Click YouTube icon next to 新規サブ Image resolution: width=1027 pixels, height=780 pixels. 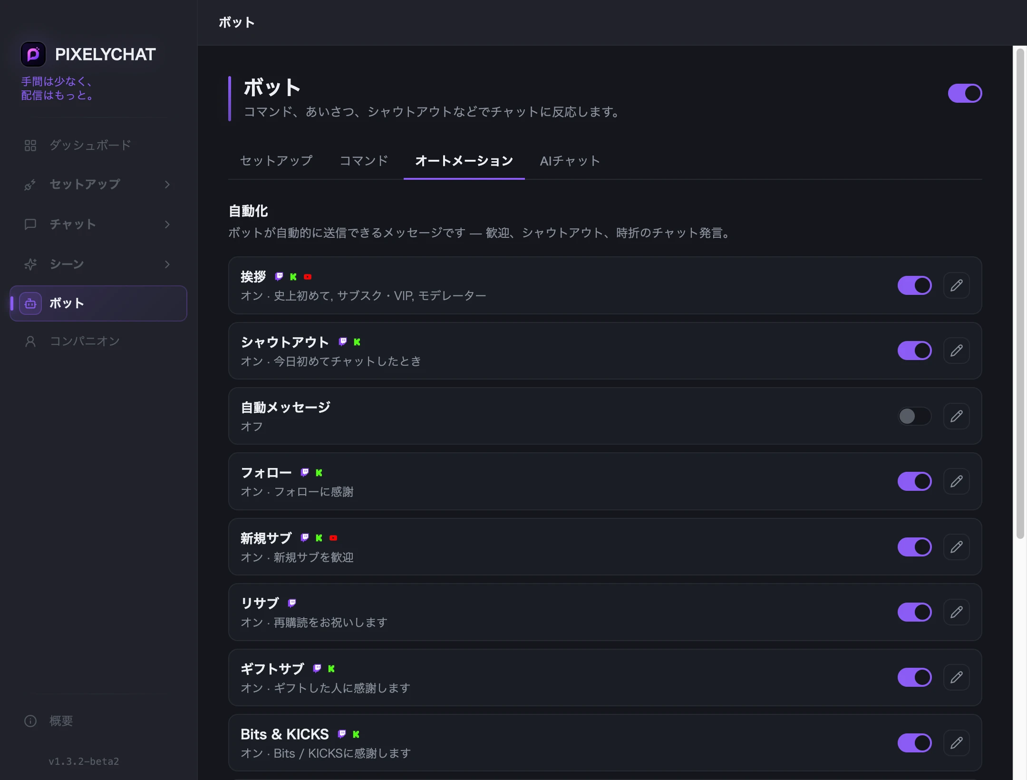333,538
